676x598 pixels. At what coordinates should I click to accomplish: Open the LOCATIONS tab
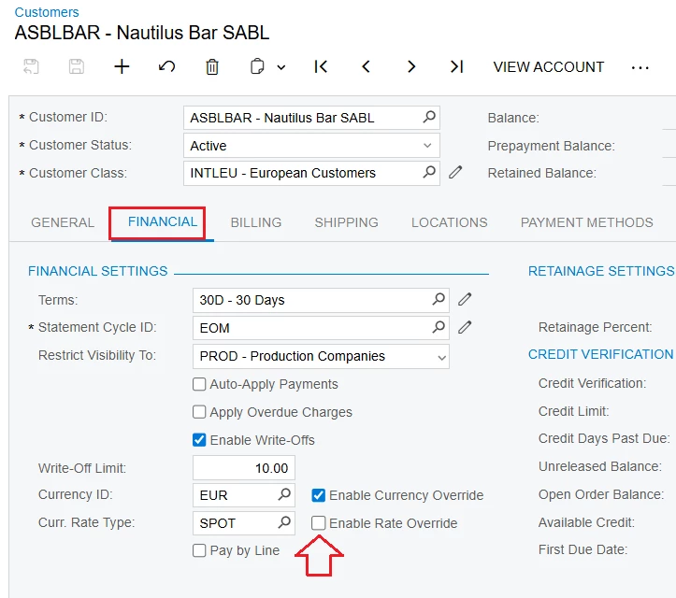[449, 222]
